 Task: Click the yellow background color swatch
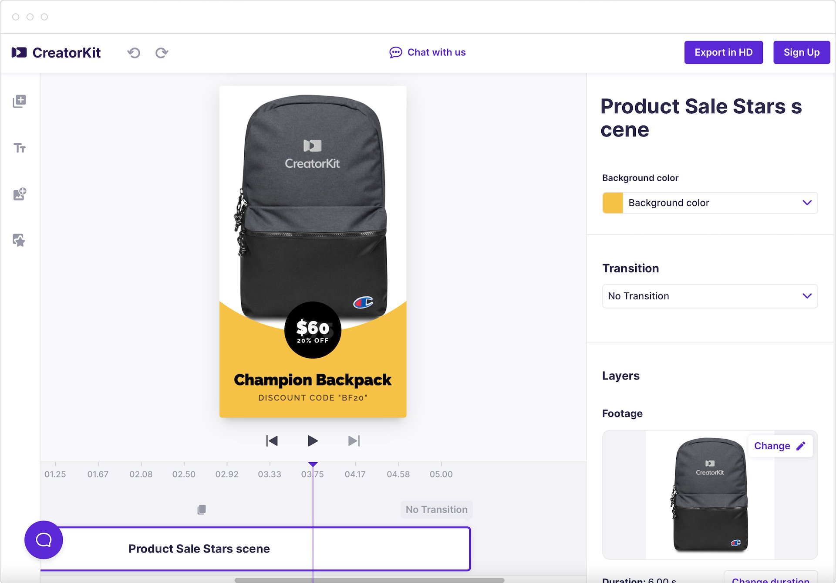coord(613,203)
